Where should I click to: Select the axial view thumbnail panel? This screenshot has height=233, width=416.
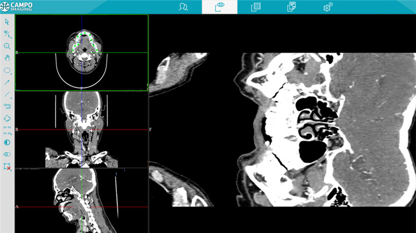pos(81,53)
